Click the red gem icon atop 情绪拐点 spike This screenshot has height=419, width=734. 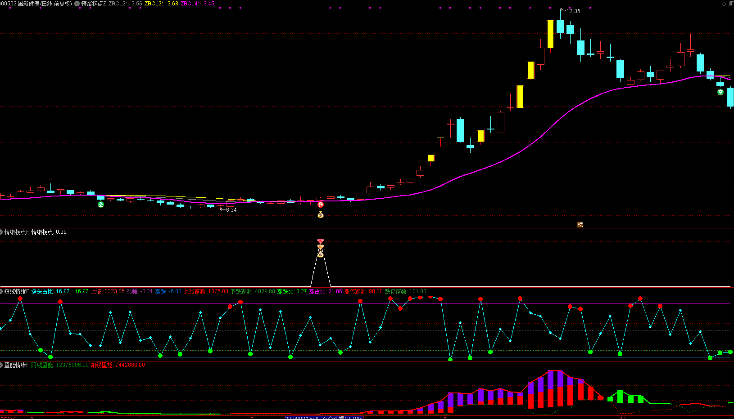(321, 241)
